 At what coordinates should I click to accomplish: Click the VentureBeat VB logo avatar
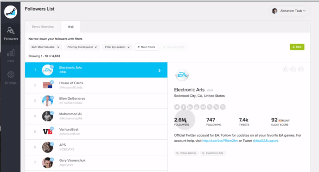pyautogui.click(x=47, y=132)
